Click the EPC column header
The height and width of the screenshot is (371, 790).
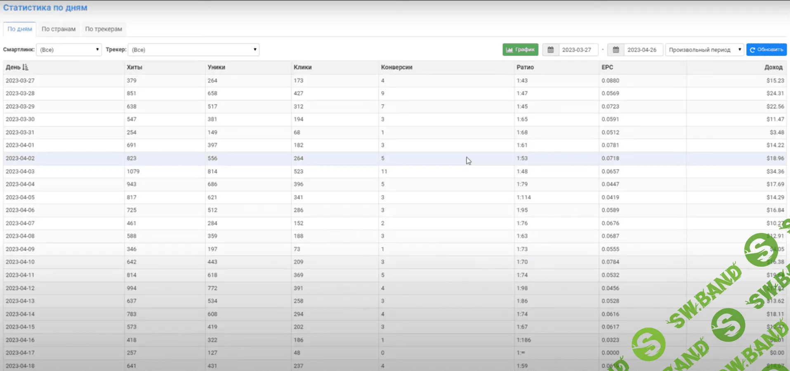(607, 67)
